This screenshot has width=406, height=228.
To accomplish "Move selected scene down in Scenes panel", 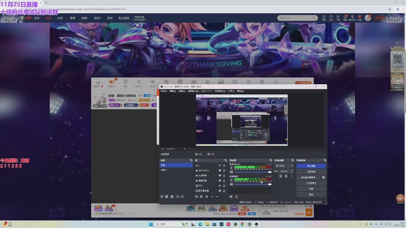I will coord(182,197).
